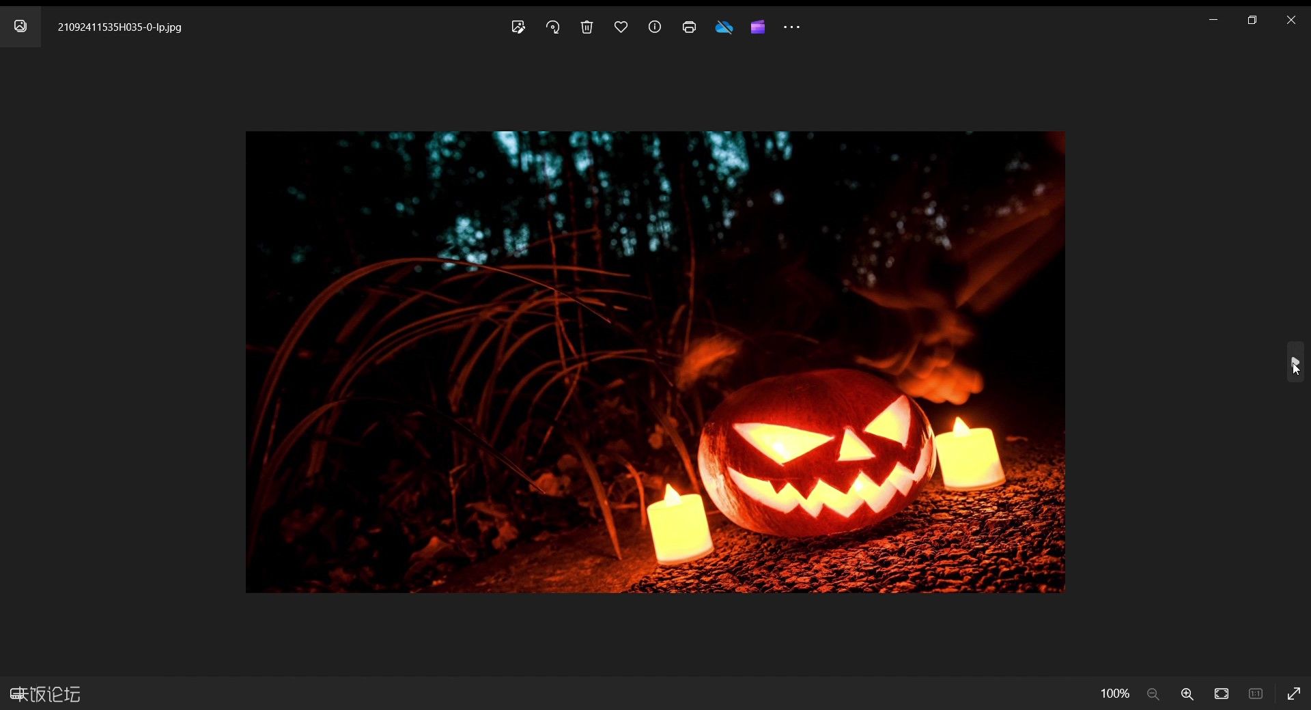Zoom in using magnifier plus
Viewport: 1311px width, 710px height.
click(x=1187, y=694)
